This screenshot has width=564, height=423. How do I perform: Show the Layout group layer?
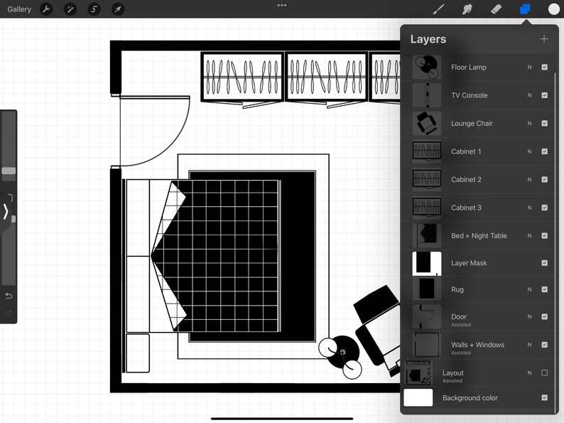(545, 373)
